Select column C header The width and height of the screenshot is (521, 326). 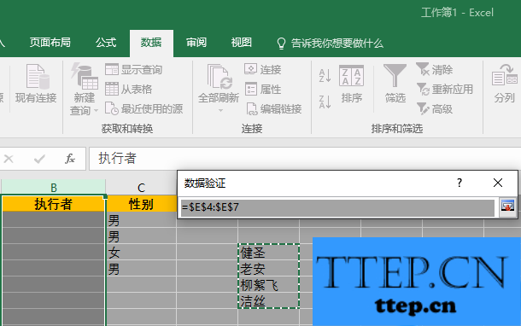click(141, 187)
